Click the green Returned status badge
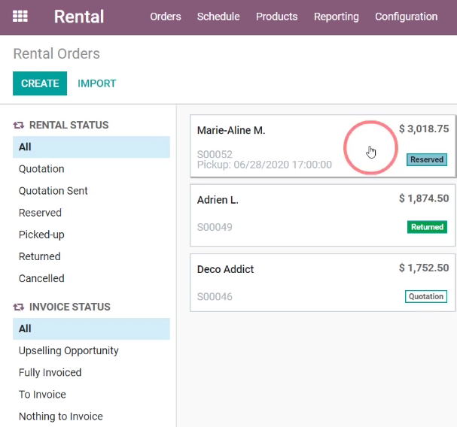The height and width of the screenshot is (427, 457). pyautogui.click(x=427, y=227)
